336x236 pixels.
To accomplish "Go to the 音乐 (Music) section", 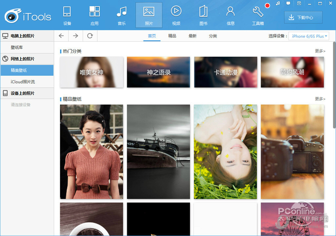I will pos(122,14).
